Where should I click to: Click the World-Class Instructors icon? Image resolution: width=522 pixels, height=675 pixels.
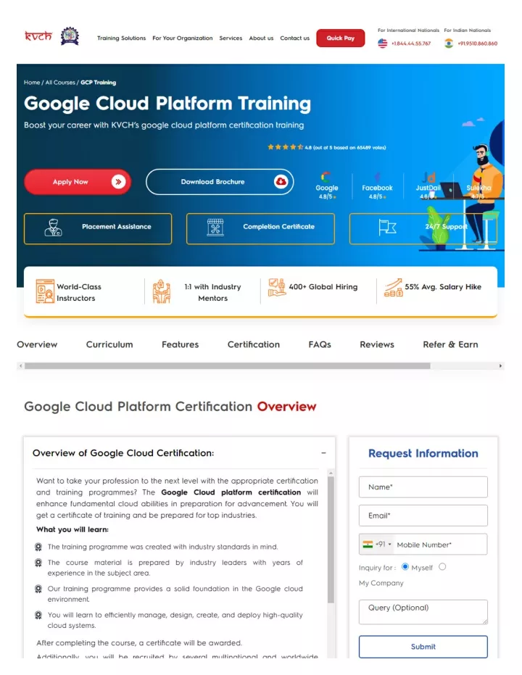[45, 291]
